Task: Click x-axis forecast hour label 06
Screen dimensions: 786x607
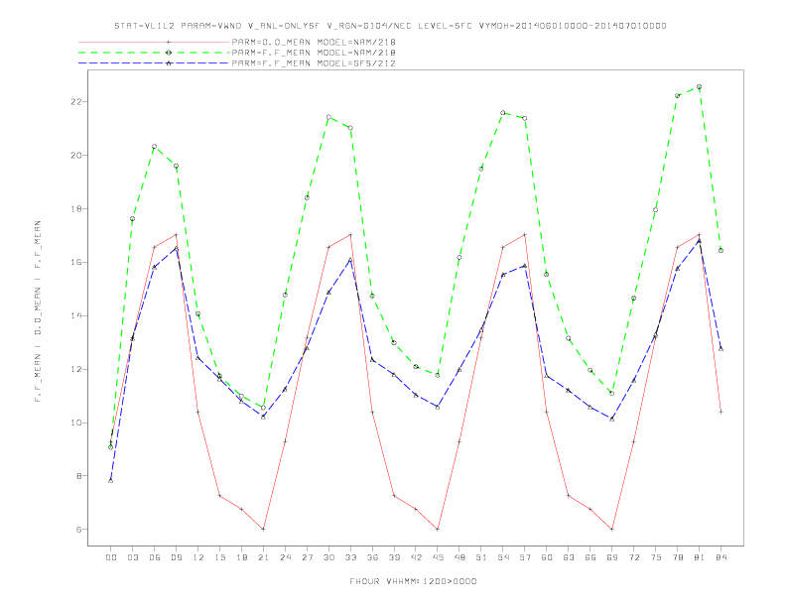Action: pyautogui.click(x=155, y=557)
